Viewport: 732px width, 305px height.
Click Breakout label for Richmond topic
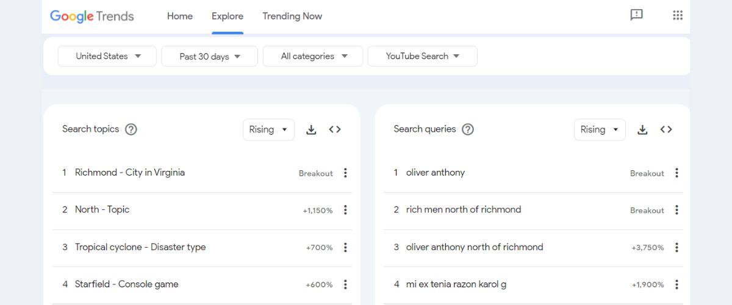pos(316,173)
